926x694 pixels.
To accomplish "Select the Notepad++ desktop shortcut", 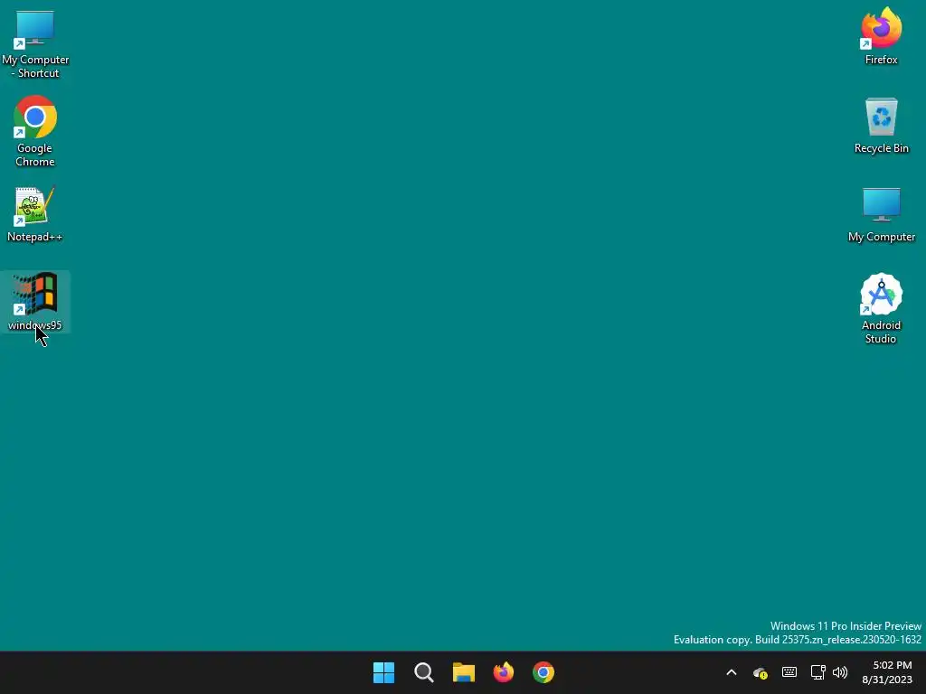I will coord(35,214).
